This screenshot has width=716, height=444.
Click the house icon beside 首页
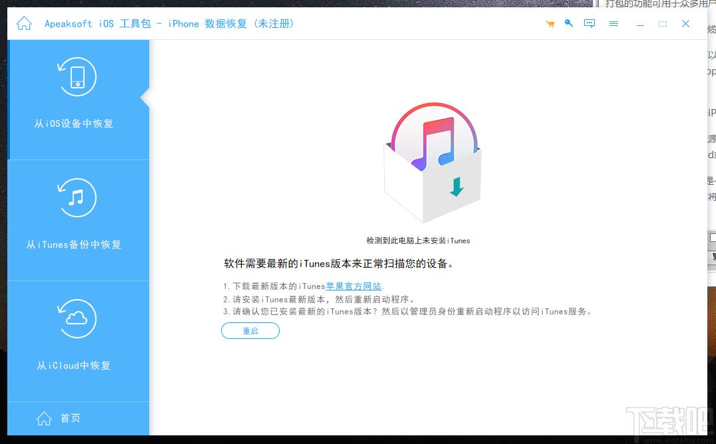[45, 418]
